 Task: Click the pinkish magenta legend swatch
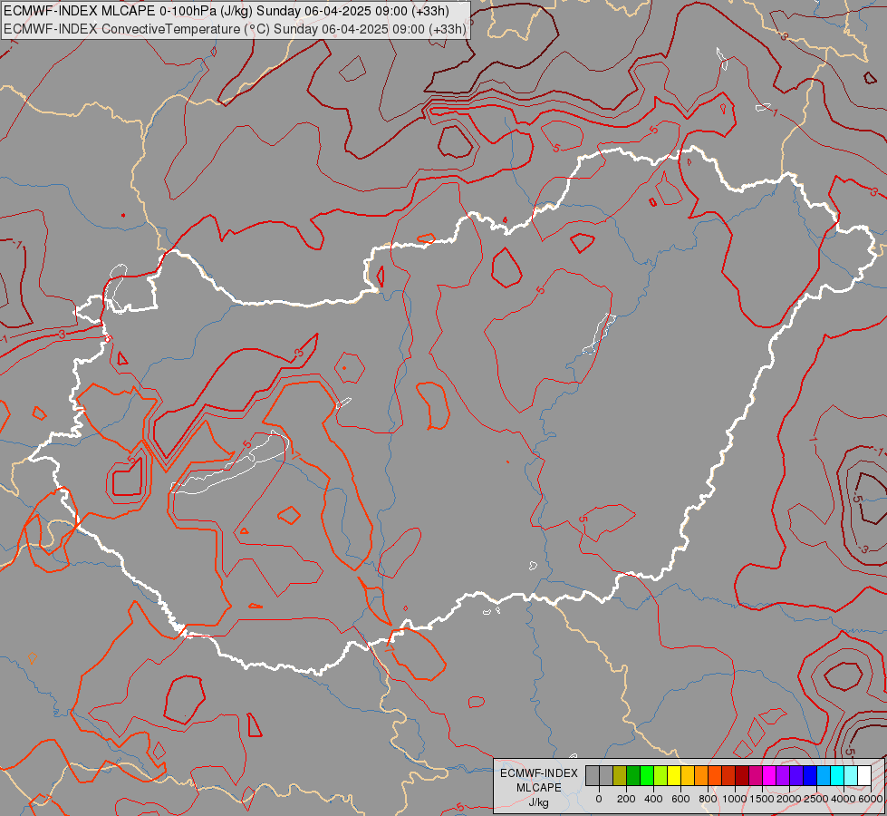pos(757,776)
